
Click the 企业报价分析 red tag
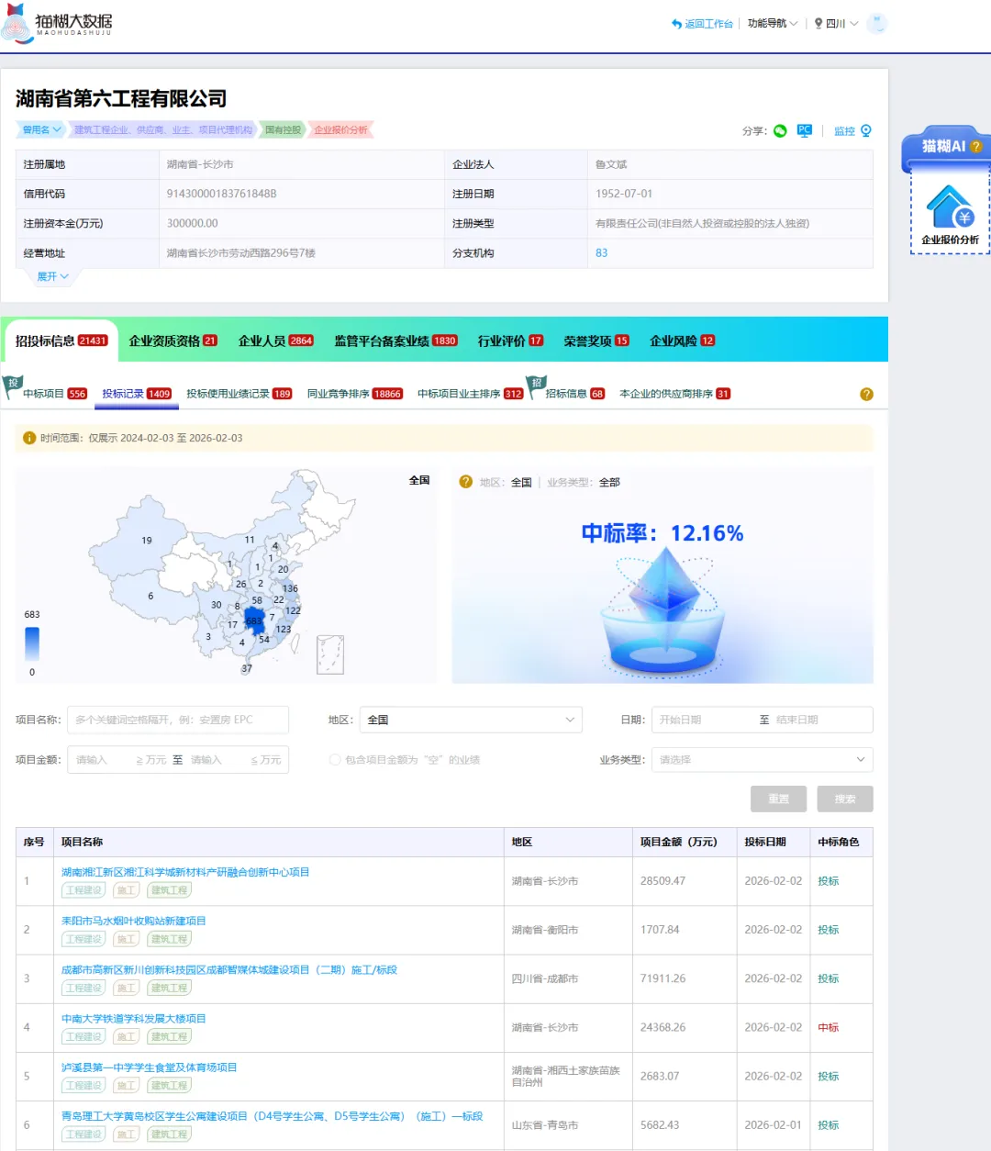coord(340,130)
